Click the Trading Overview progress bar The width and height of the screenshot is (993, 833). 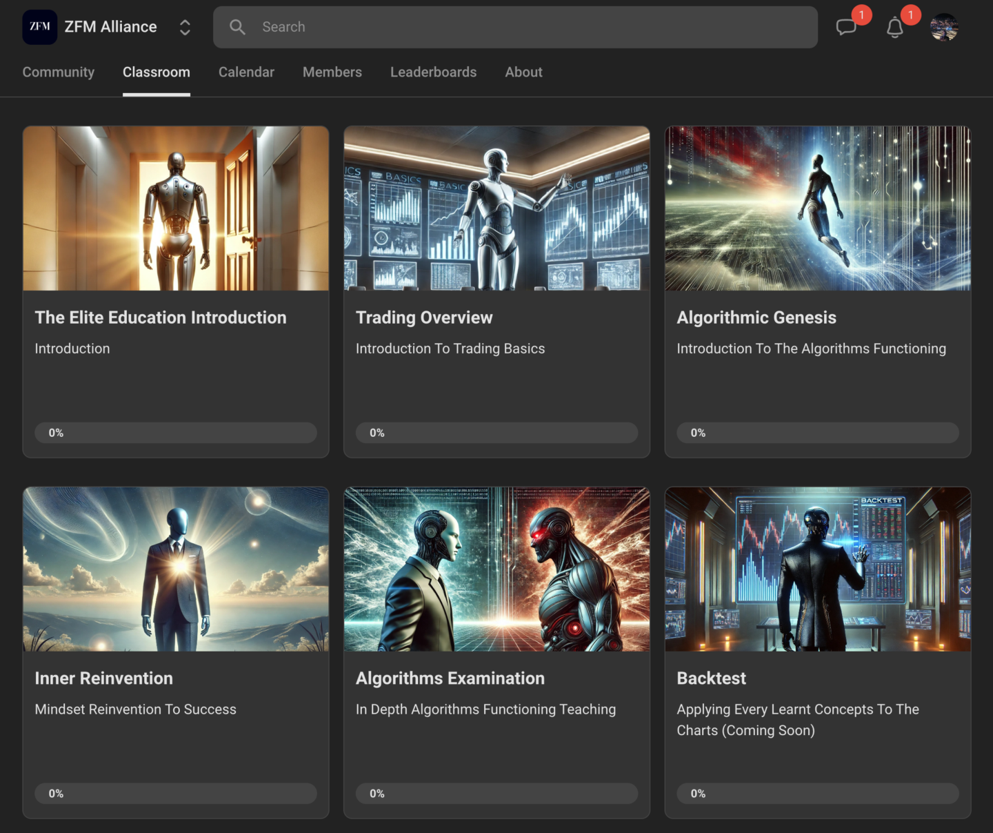pos(496,433)
